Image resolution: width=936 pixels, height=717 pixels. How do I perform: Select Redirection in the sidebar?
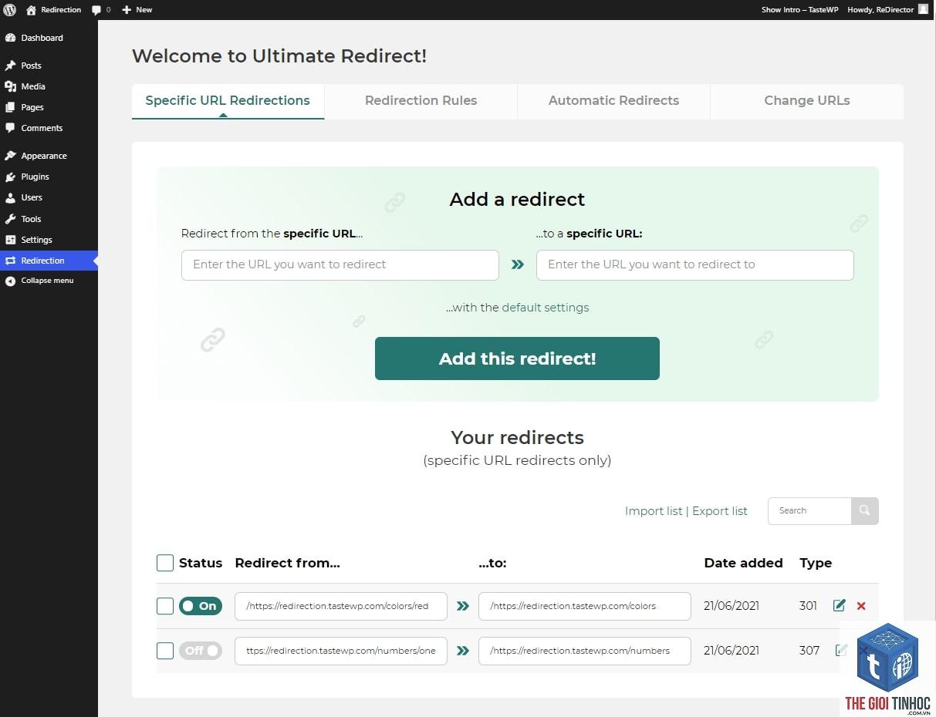(49, 261)
